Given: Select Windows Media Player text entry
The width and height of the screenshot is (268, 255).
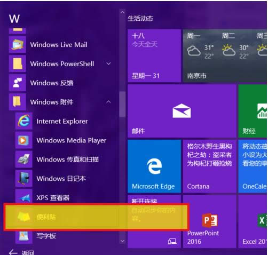Looking at the screenshot, I should (x=72, y=140).
